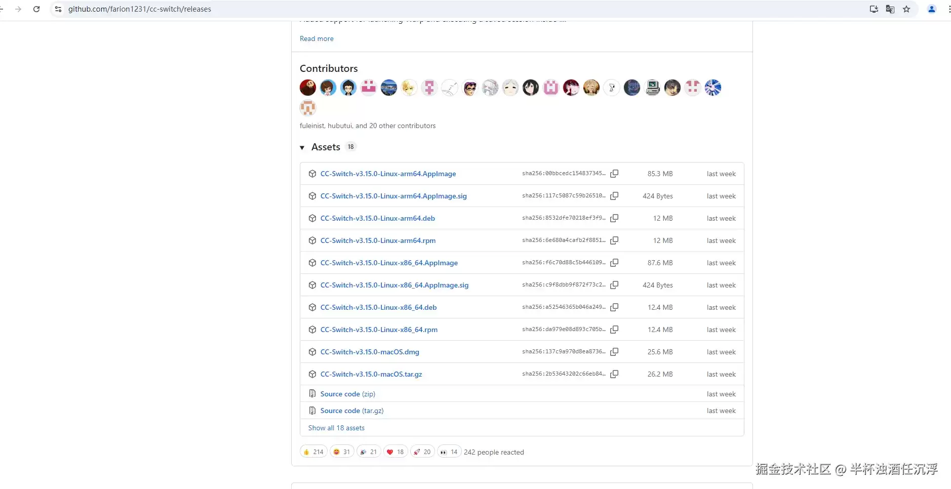This screenshot has height=489, width=951.
Task: Click sha256:137c9a970d8ea8736 hash text
Action: point(564,351)
